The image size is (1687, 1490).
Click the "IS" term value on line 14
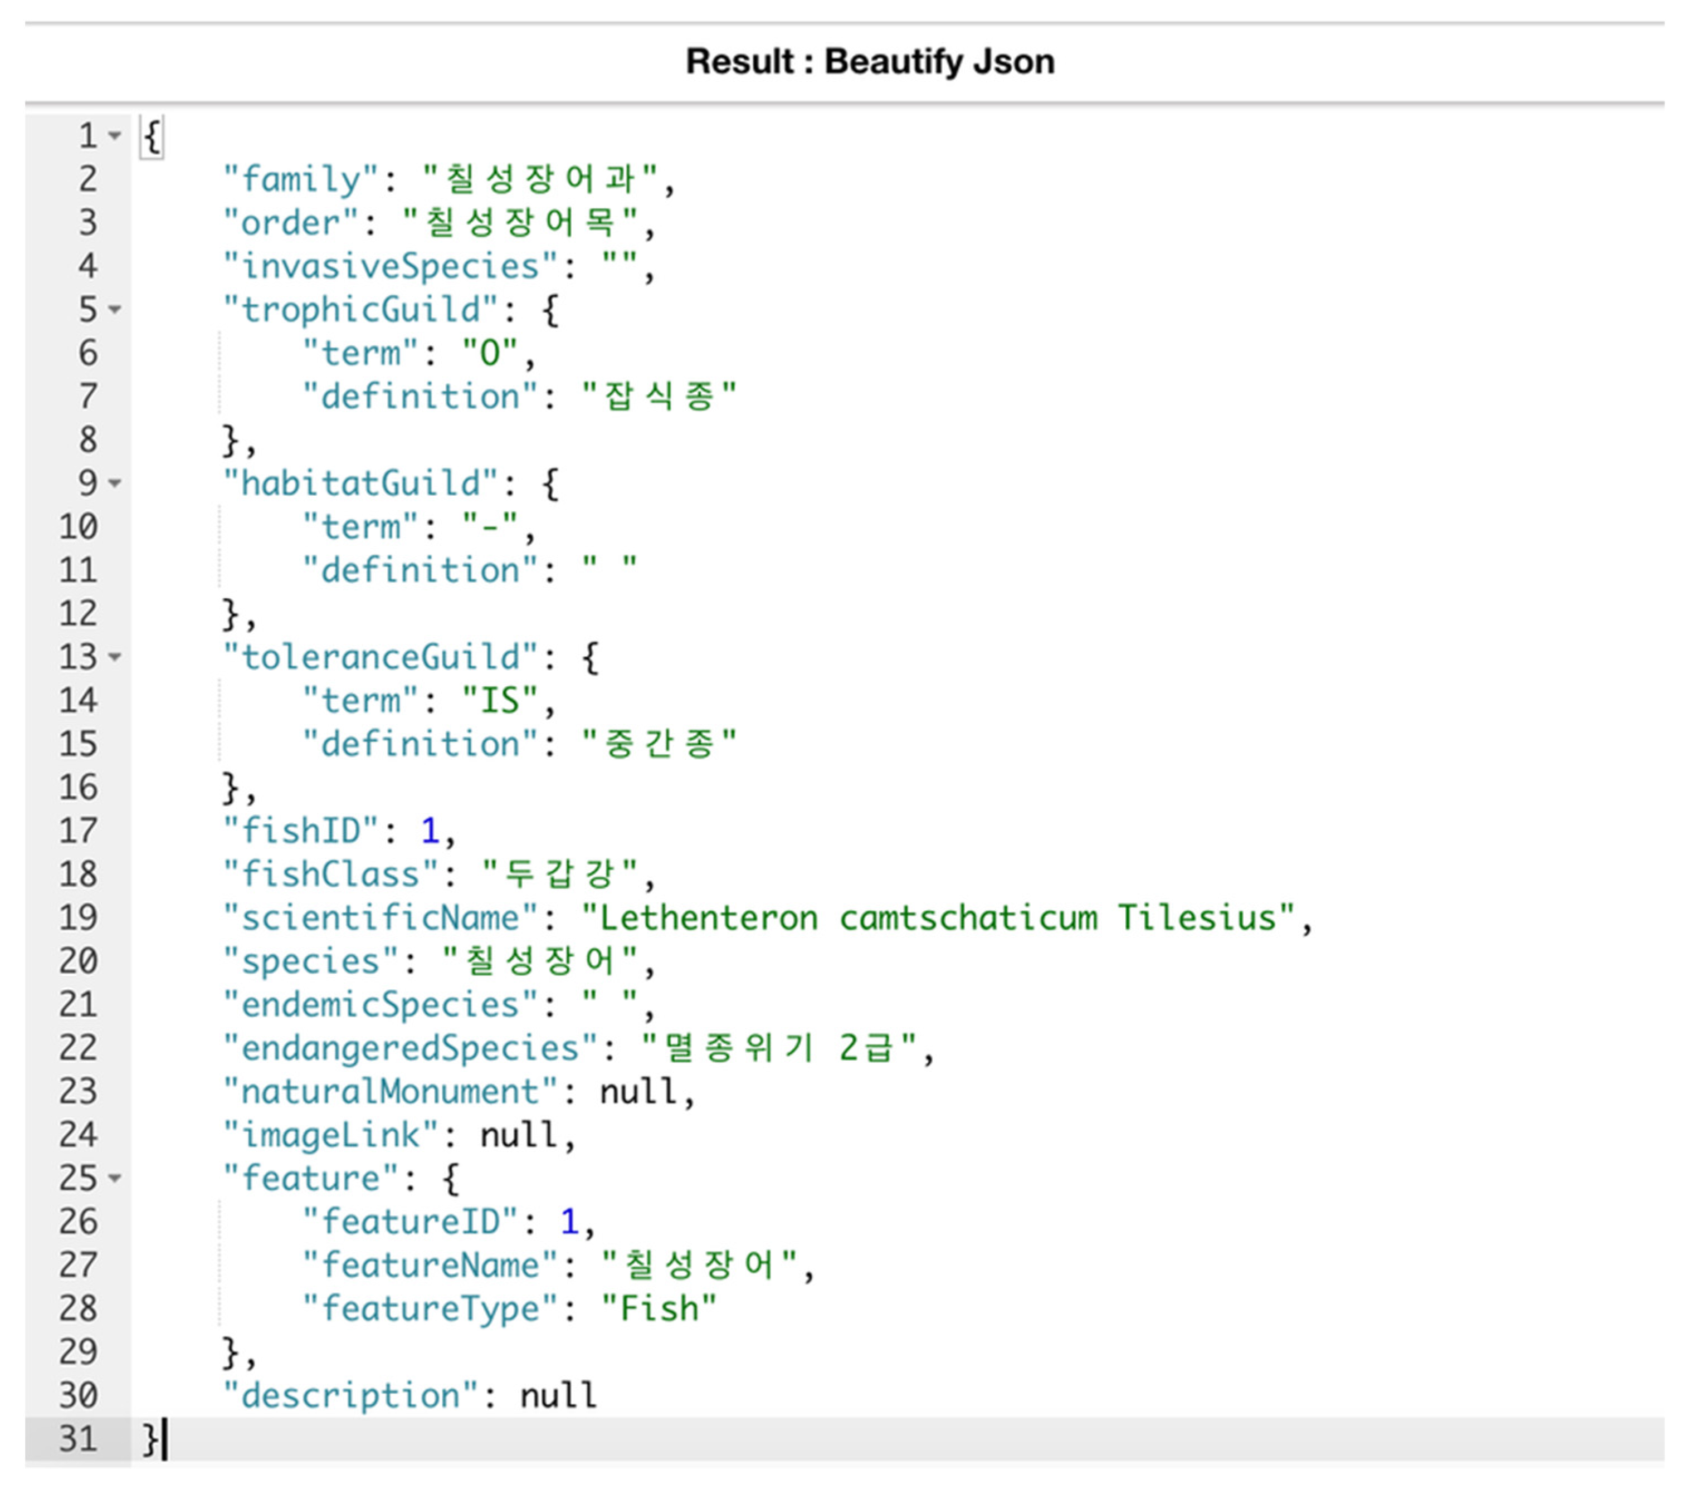coord(499,701)
